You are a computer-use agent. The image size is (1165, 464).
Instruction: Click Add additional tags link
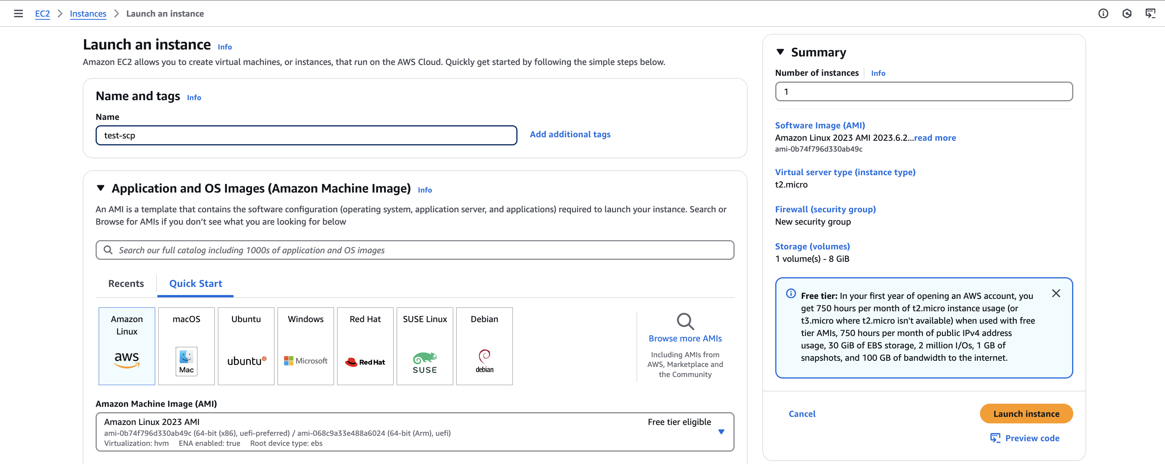(x=570, y=135)
